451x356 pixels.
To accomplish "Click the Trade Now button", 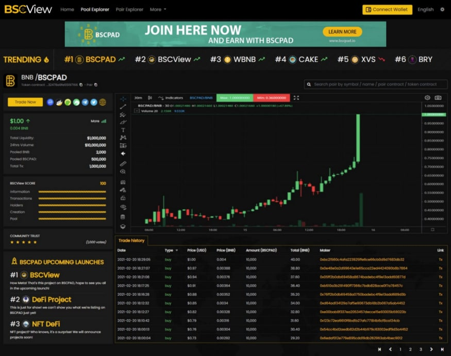I will pyautogui.click(x=25, y=102).
